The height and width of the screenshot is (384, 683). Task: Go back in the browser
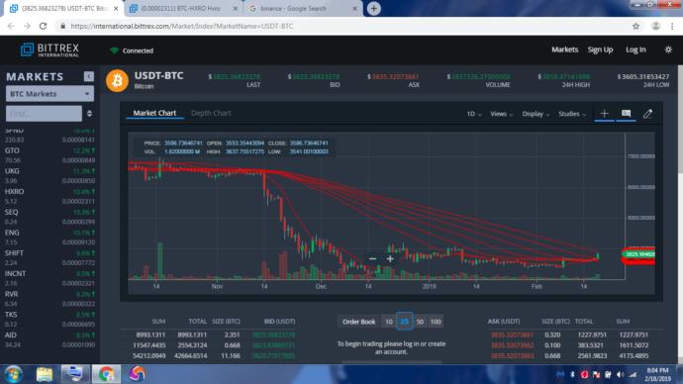(x=11, y=26)
